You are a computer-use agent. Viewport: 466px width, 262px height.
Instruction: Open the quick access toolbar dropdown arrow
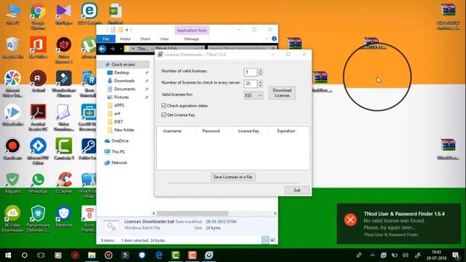(127, 30)
